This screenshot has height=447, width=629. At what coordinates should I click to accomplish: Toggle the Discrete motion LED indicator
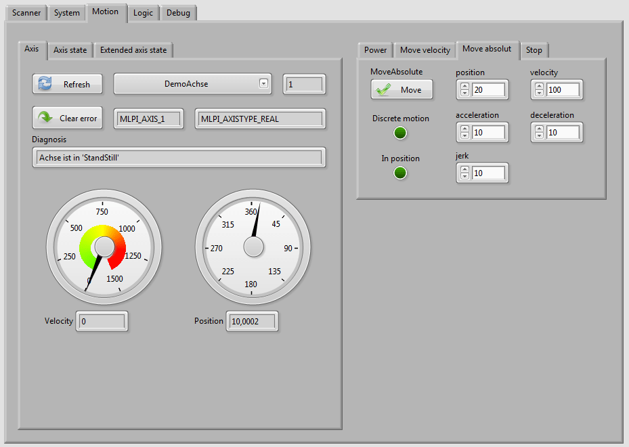pyautogui.click(x=400, y=133)
